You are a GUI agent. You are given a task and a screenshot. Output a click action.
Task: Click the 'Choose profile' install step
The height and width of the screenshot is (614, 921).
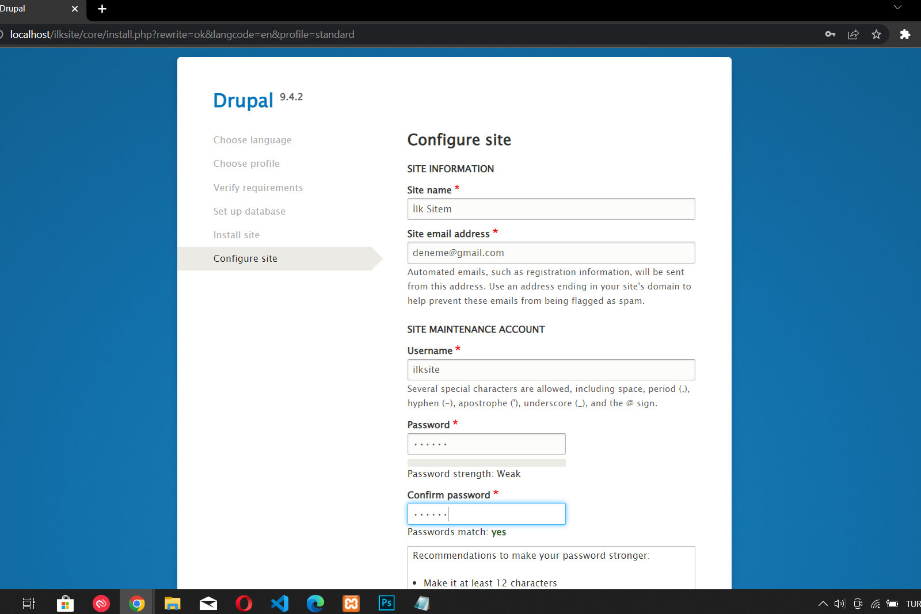click(x=246, y=163)
